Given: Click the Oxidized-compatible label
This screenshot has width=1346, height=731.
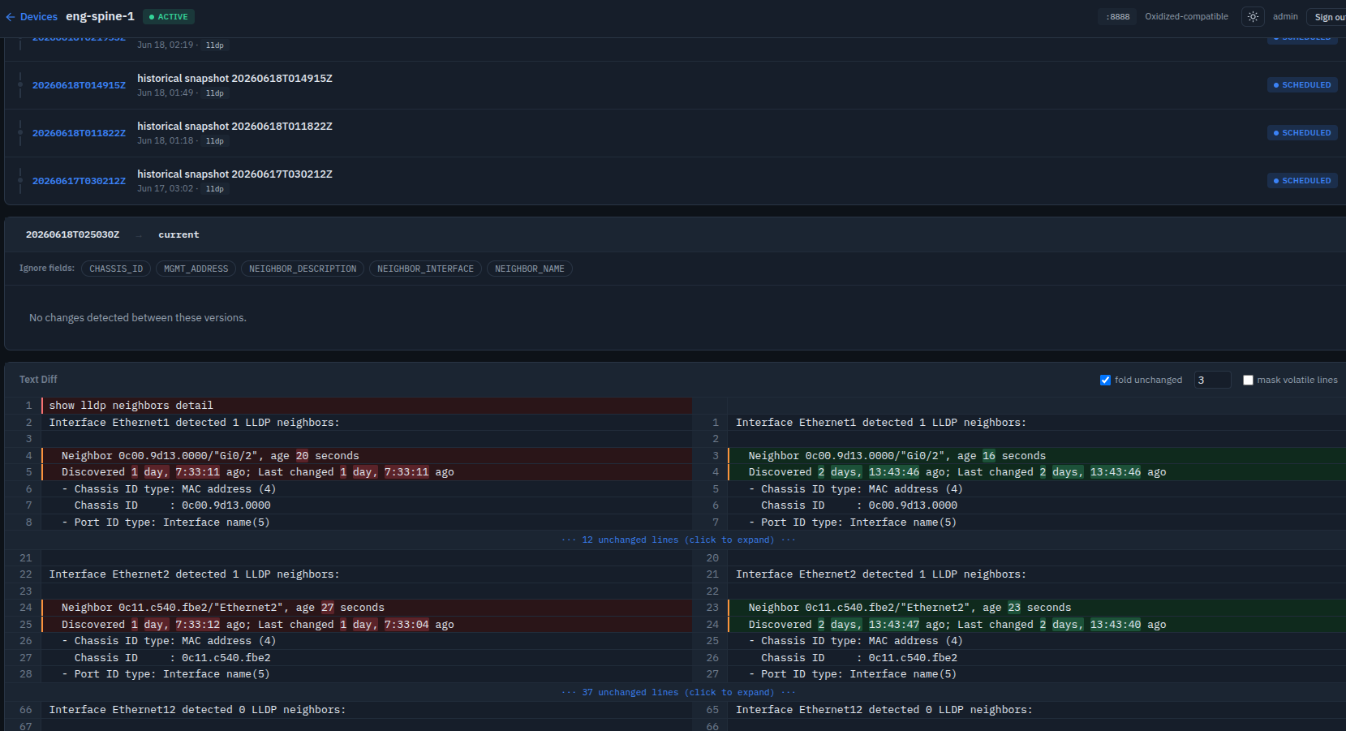Looking at the screenshot, I should click(1186, 16).
